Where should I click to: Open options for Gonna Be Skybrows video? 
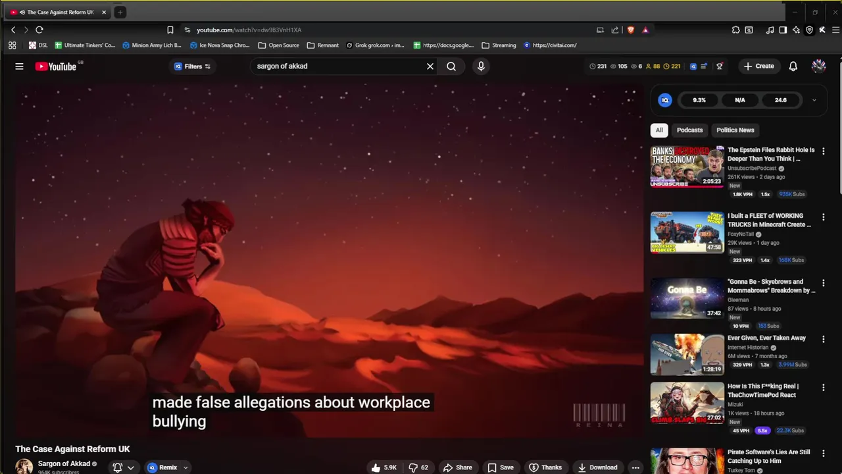point(823,282)
